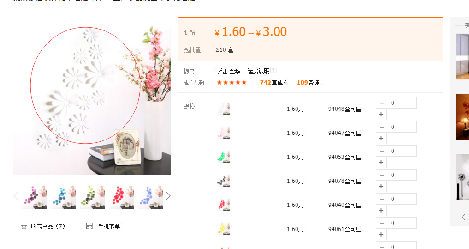Click quantity field of 94078 stock row
The height and width of the screenshot is (249, 469).
[402, 175]
